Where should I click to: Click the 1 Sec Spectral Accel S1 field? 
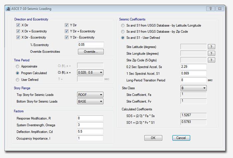pos(193,74)
